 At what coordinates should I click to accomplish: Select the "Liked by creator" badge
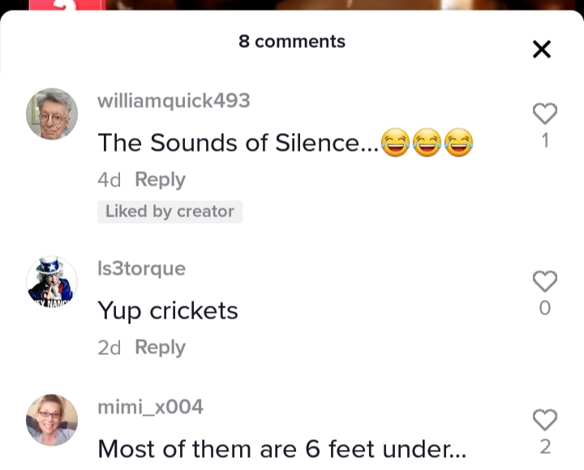(170, 211)
